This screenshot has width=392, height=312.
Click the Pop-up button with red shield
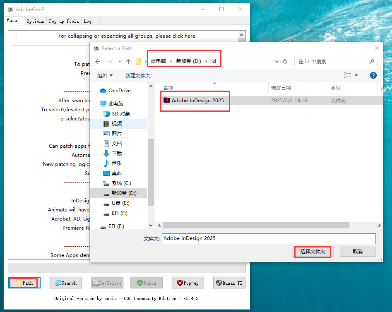(x=188, y=283)
